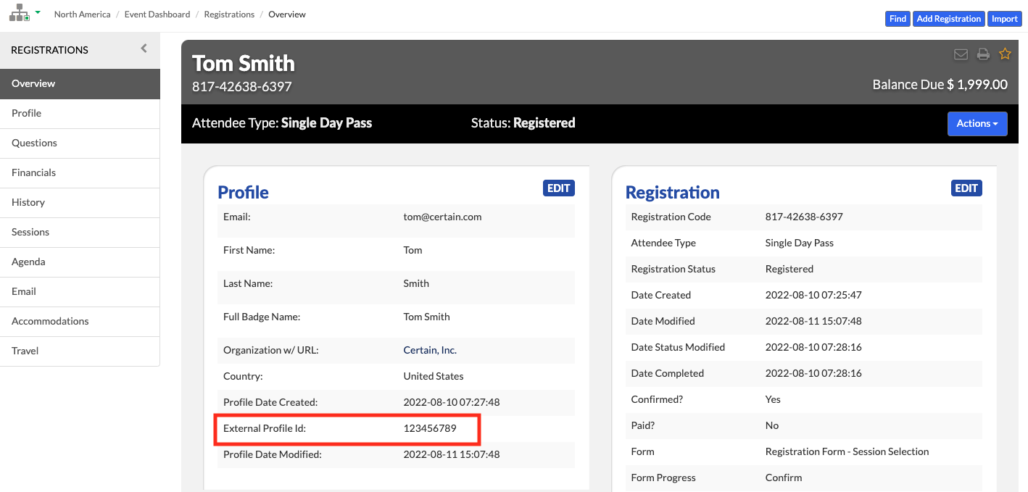The image size is (1028, 492).
Task: Go to North America breadcrumb link
Action: [83, 14]
